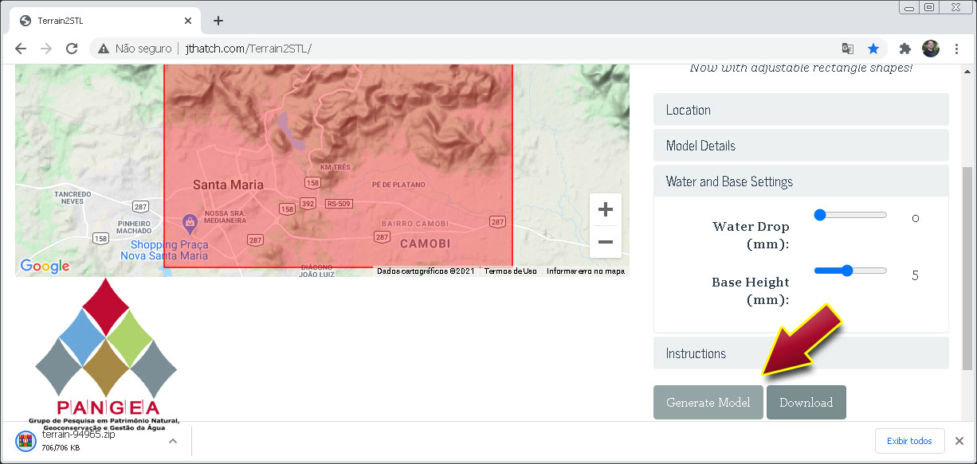The width and height of the screenshot is (977, 464).
Task: Click Informar erro no mapa link
Action: click(585, 271)
